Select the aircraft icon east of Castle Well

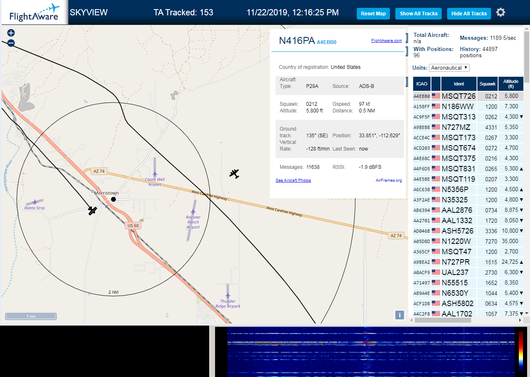tap(235, 174)
